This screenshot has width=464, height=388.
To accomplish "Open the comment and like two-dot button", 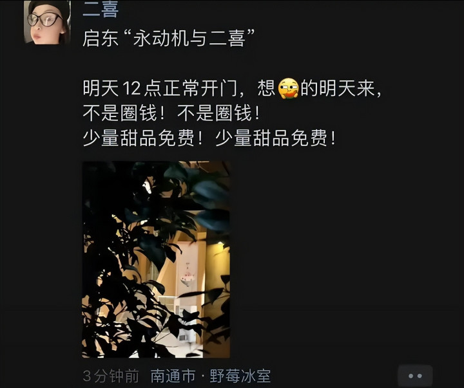I will point(415,376).
